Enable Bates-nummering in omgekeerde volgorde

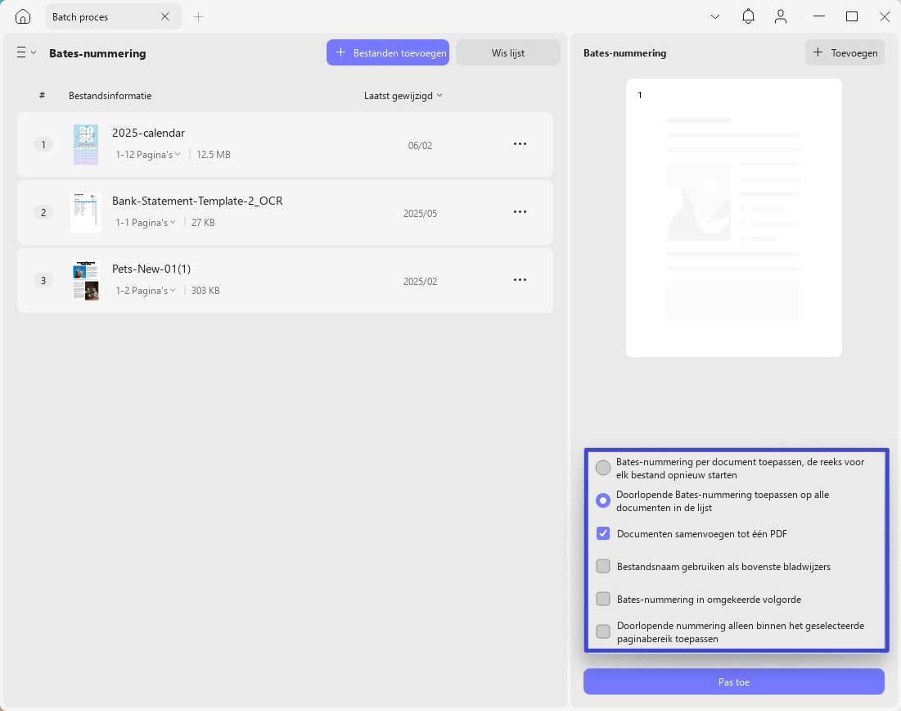tap(603, 599)
